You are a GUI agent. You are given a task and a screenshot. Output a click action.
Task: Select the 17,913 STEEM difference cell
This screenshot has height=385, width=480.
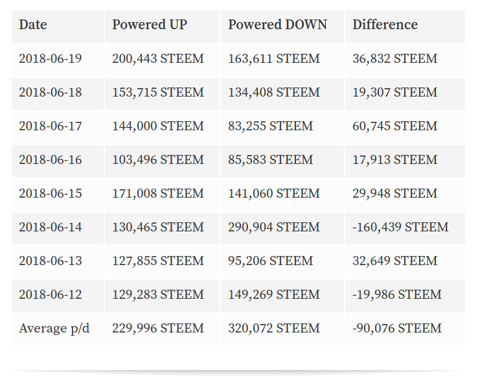tap(405, 161)
